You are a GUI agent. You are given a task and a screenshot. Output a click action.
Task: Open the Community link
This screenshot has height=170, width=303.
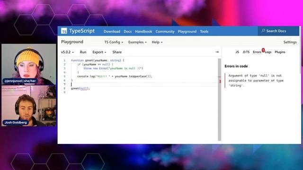click(165, 32)
